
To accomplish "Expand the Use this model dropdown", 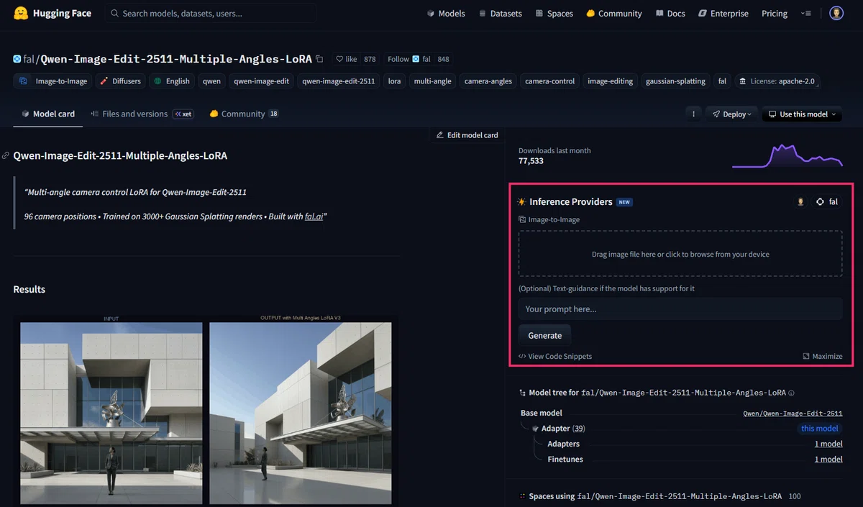I will [x=802, y=114].
